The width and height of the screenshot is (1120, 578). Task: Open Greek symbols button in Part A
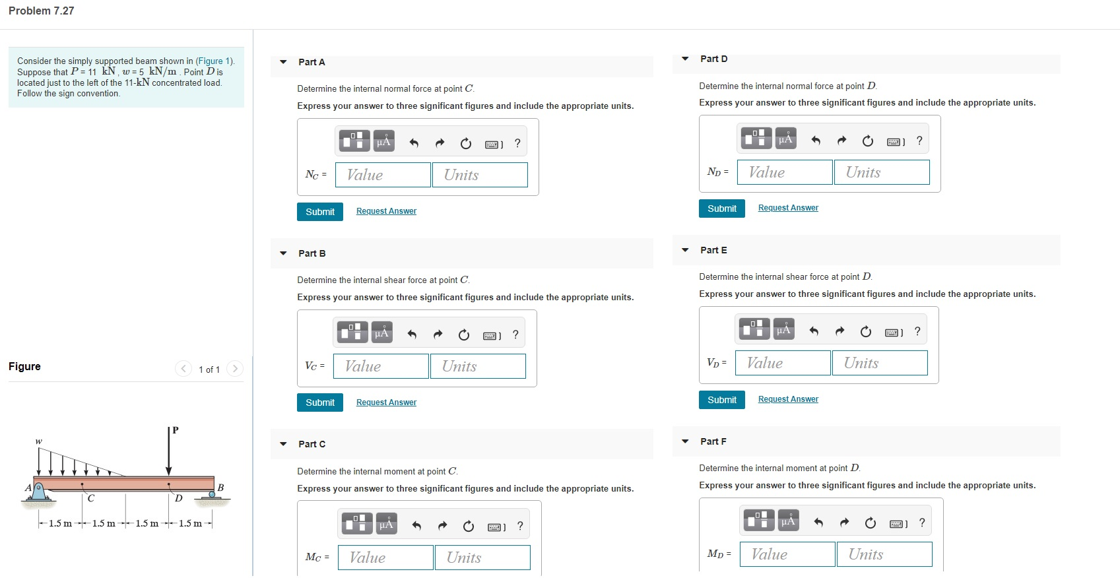(x=384, y=141)
